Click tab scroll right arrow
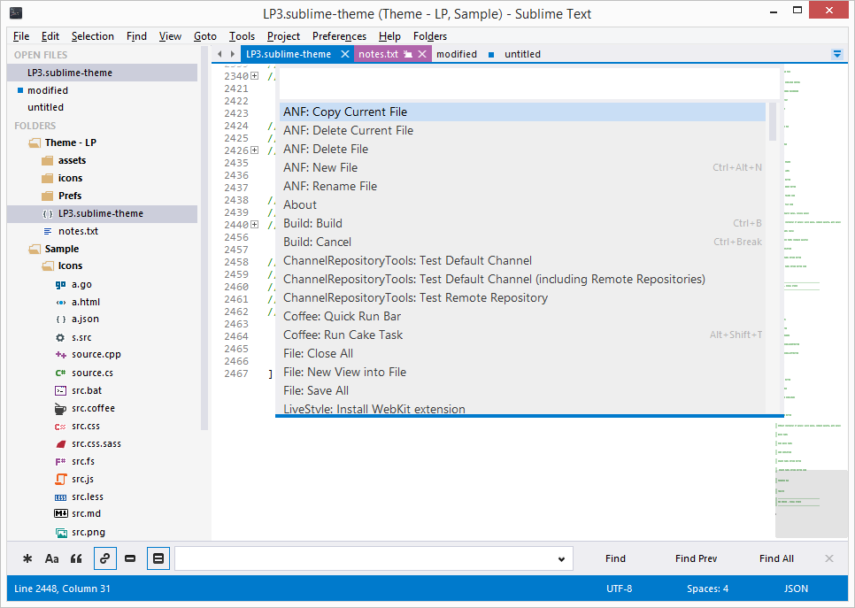Screen dimensions: 855x608 coord(232,54)
